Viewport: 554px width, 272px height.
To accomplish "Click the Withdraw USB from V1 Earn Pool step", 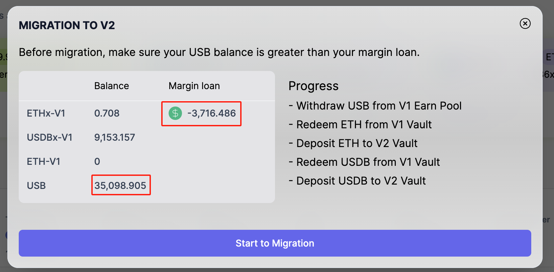I will (379, 106).
